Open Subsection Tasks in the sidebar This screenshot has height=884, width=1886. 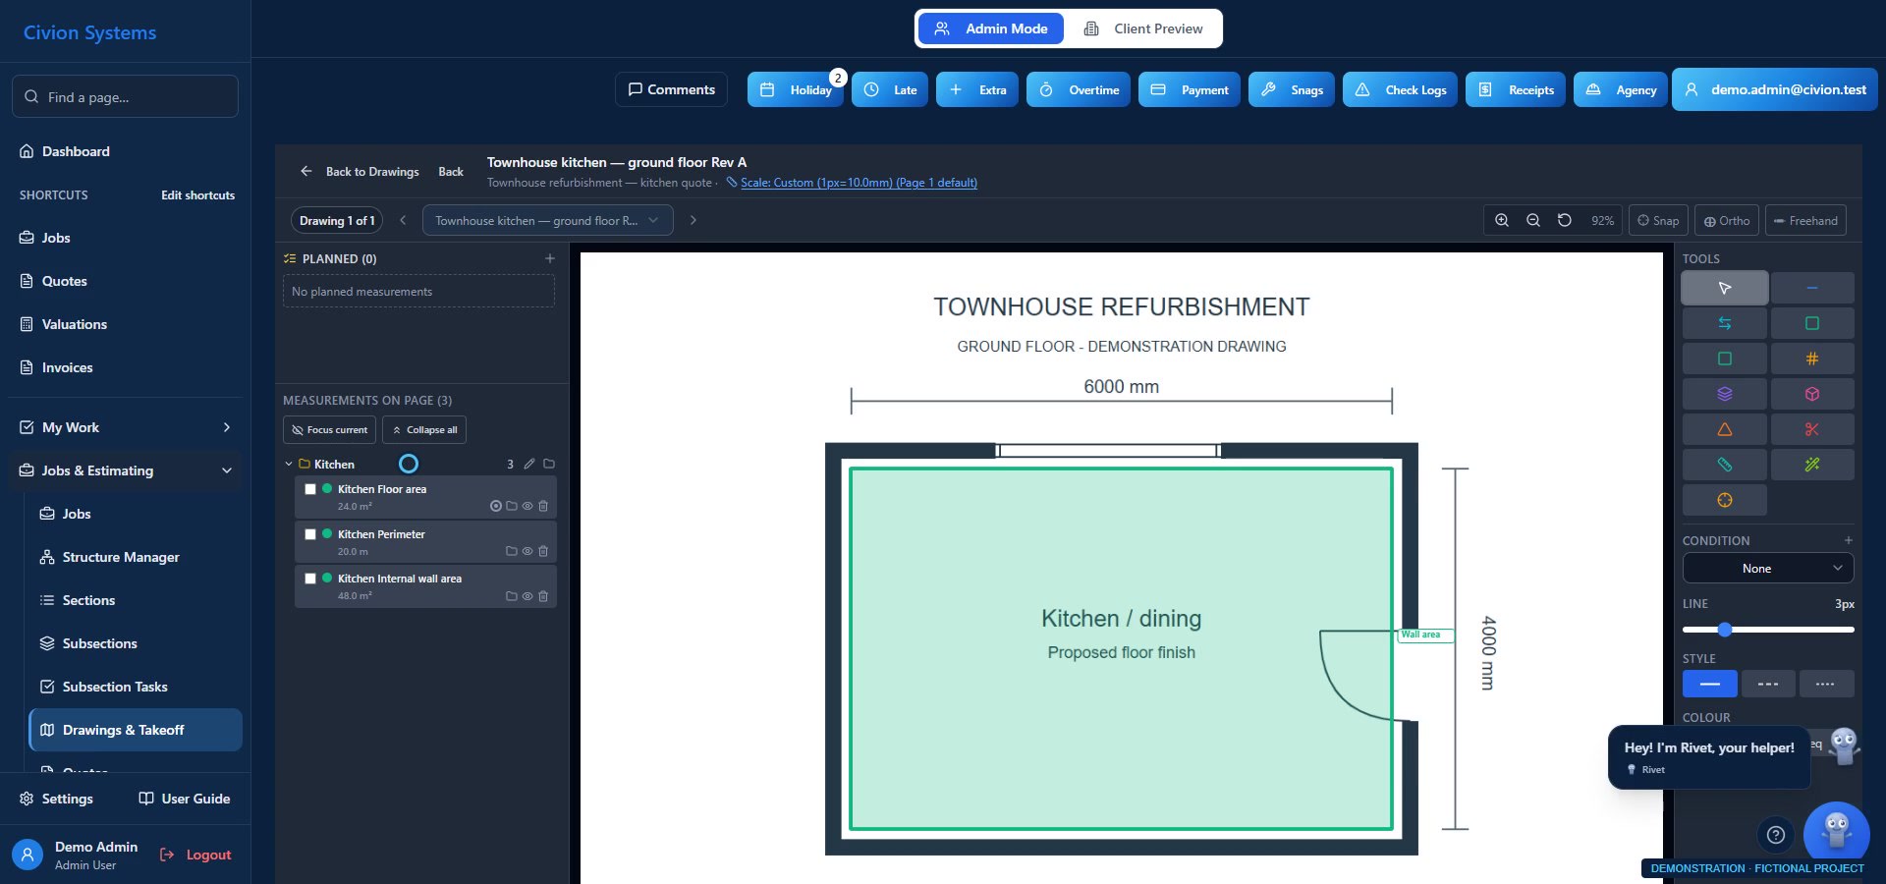[x=115, y=687]
